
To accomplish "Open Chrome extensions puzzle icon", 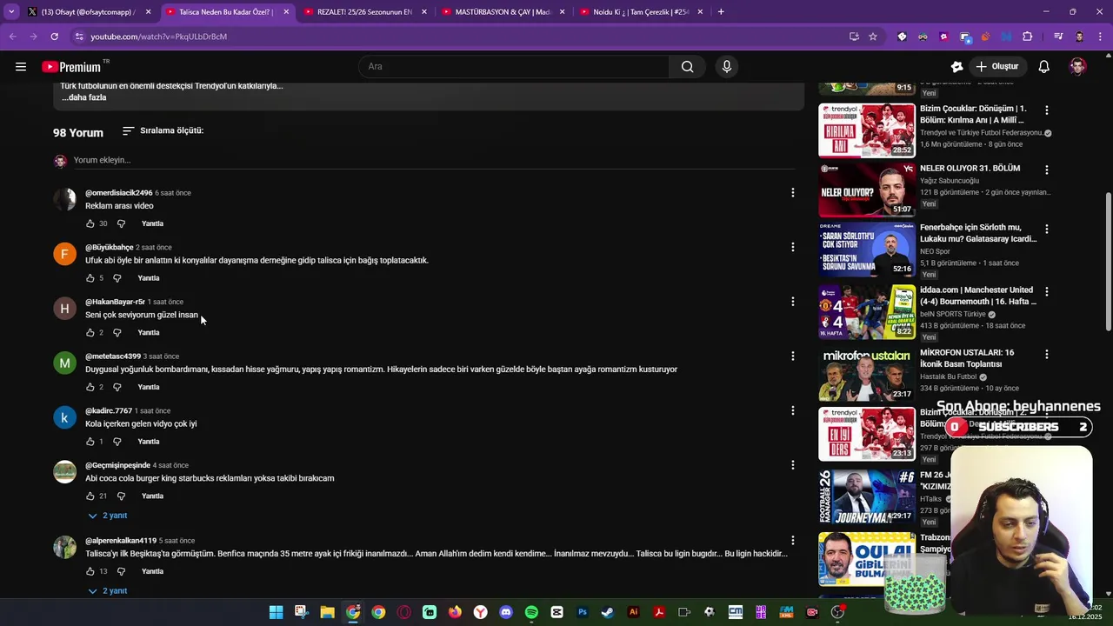I will click(1028, 37).
